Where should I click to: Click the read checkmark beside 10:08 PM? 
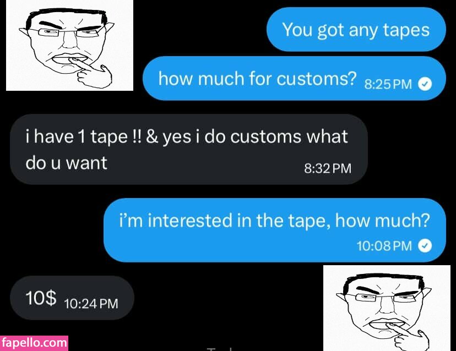pyautogui.click(x=425, y=246)
